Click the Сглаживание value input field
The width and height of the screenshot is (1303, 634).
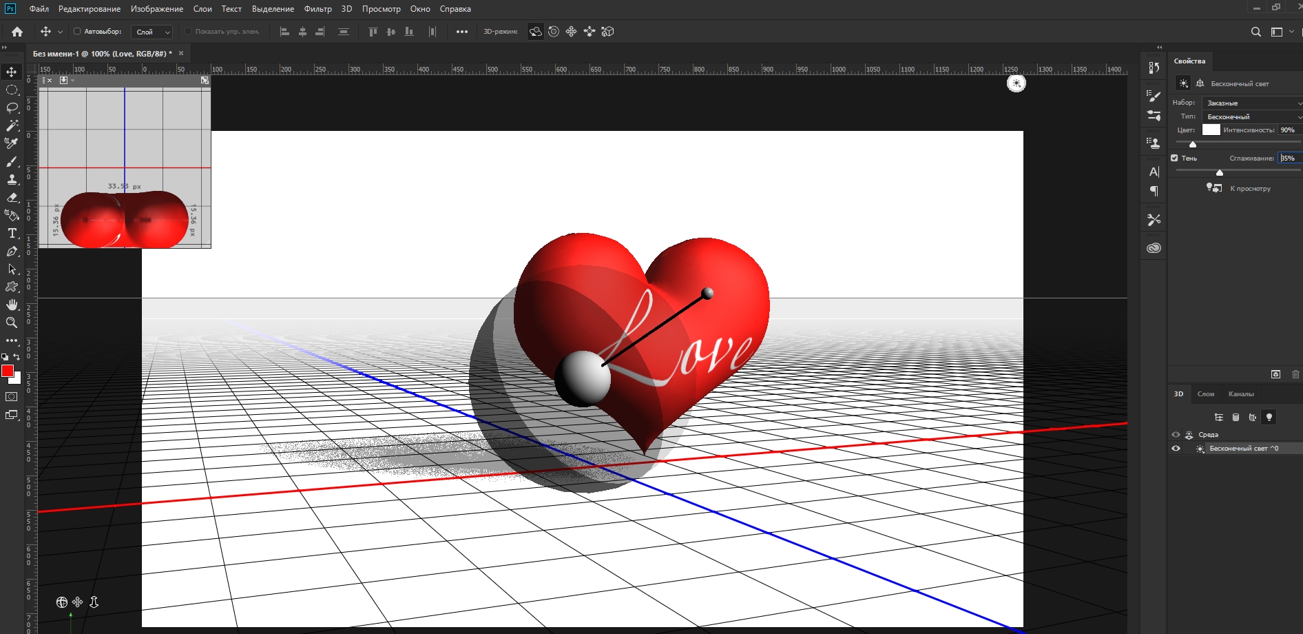point(1288,158)
